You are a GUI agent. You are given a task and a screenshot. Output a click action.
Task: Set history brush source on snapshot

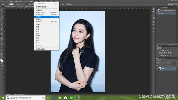point(157,11)
